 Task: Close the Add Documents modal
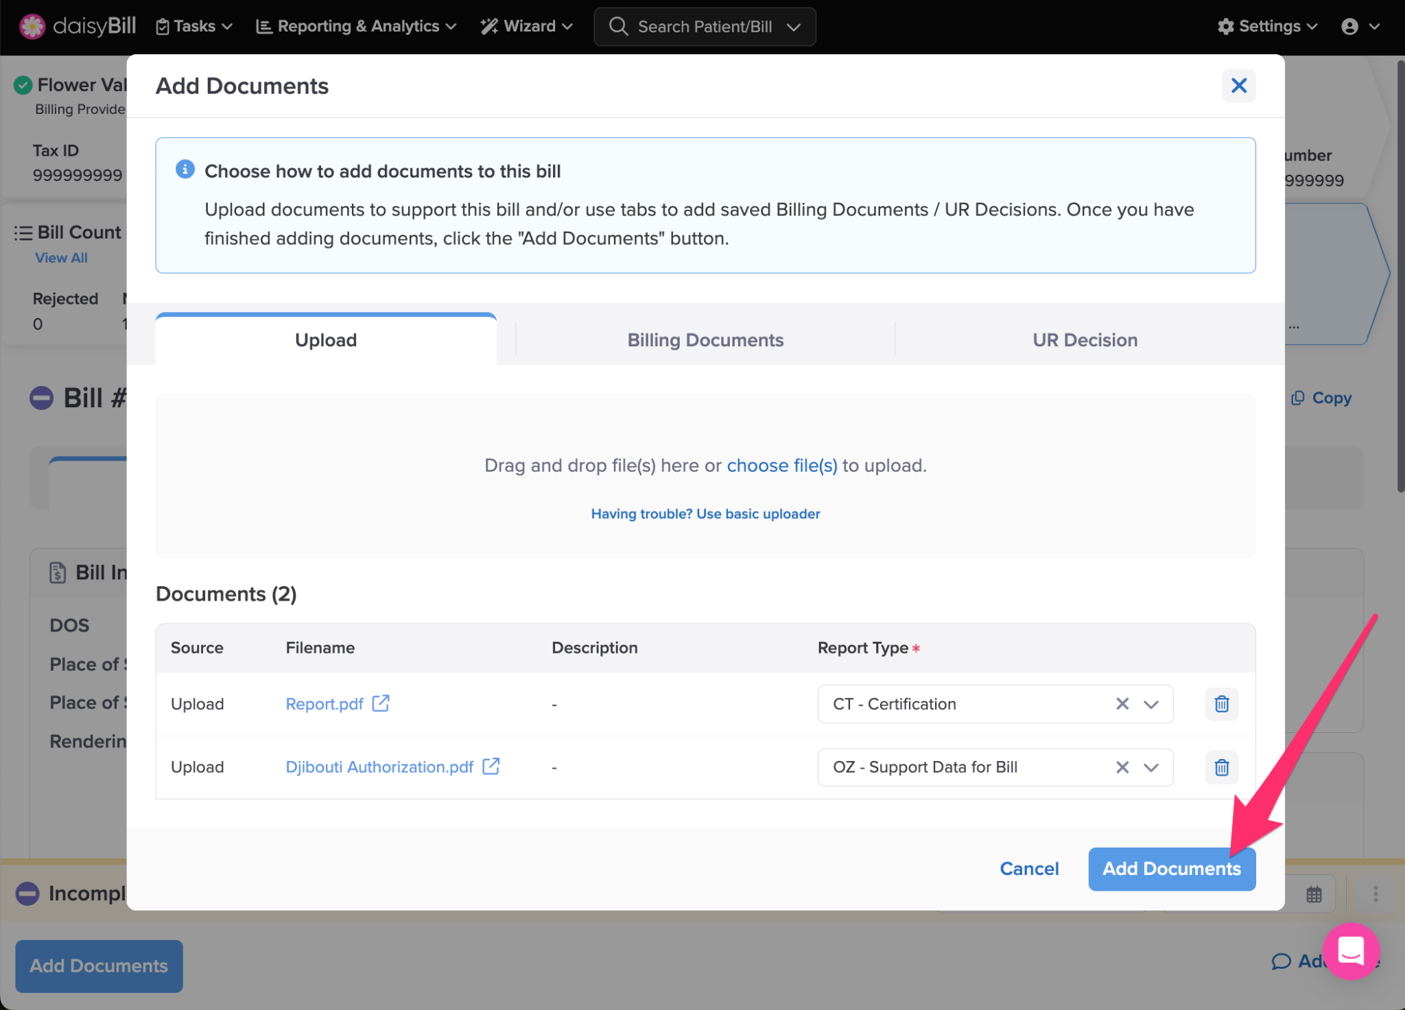point(1238,86)
